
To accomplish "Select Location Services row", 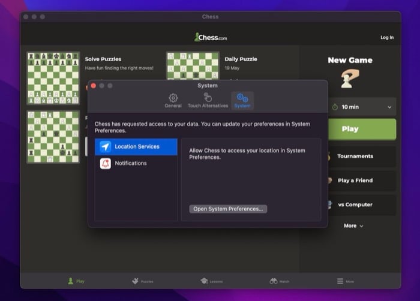I will (136, 147).
